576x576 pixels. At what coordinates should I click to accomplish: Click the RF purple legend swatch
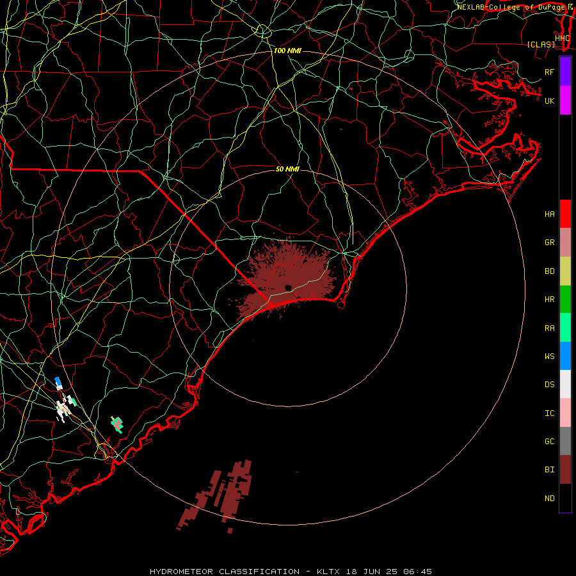tap(565, 72)
